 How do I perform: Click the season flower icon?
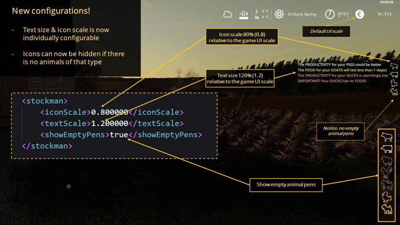pyautogui.click(x=279, y=14)
